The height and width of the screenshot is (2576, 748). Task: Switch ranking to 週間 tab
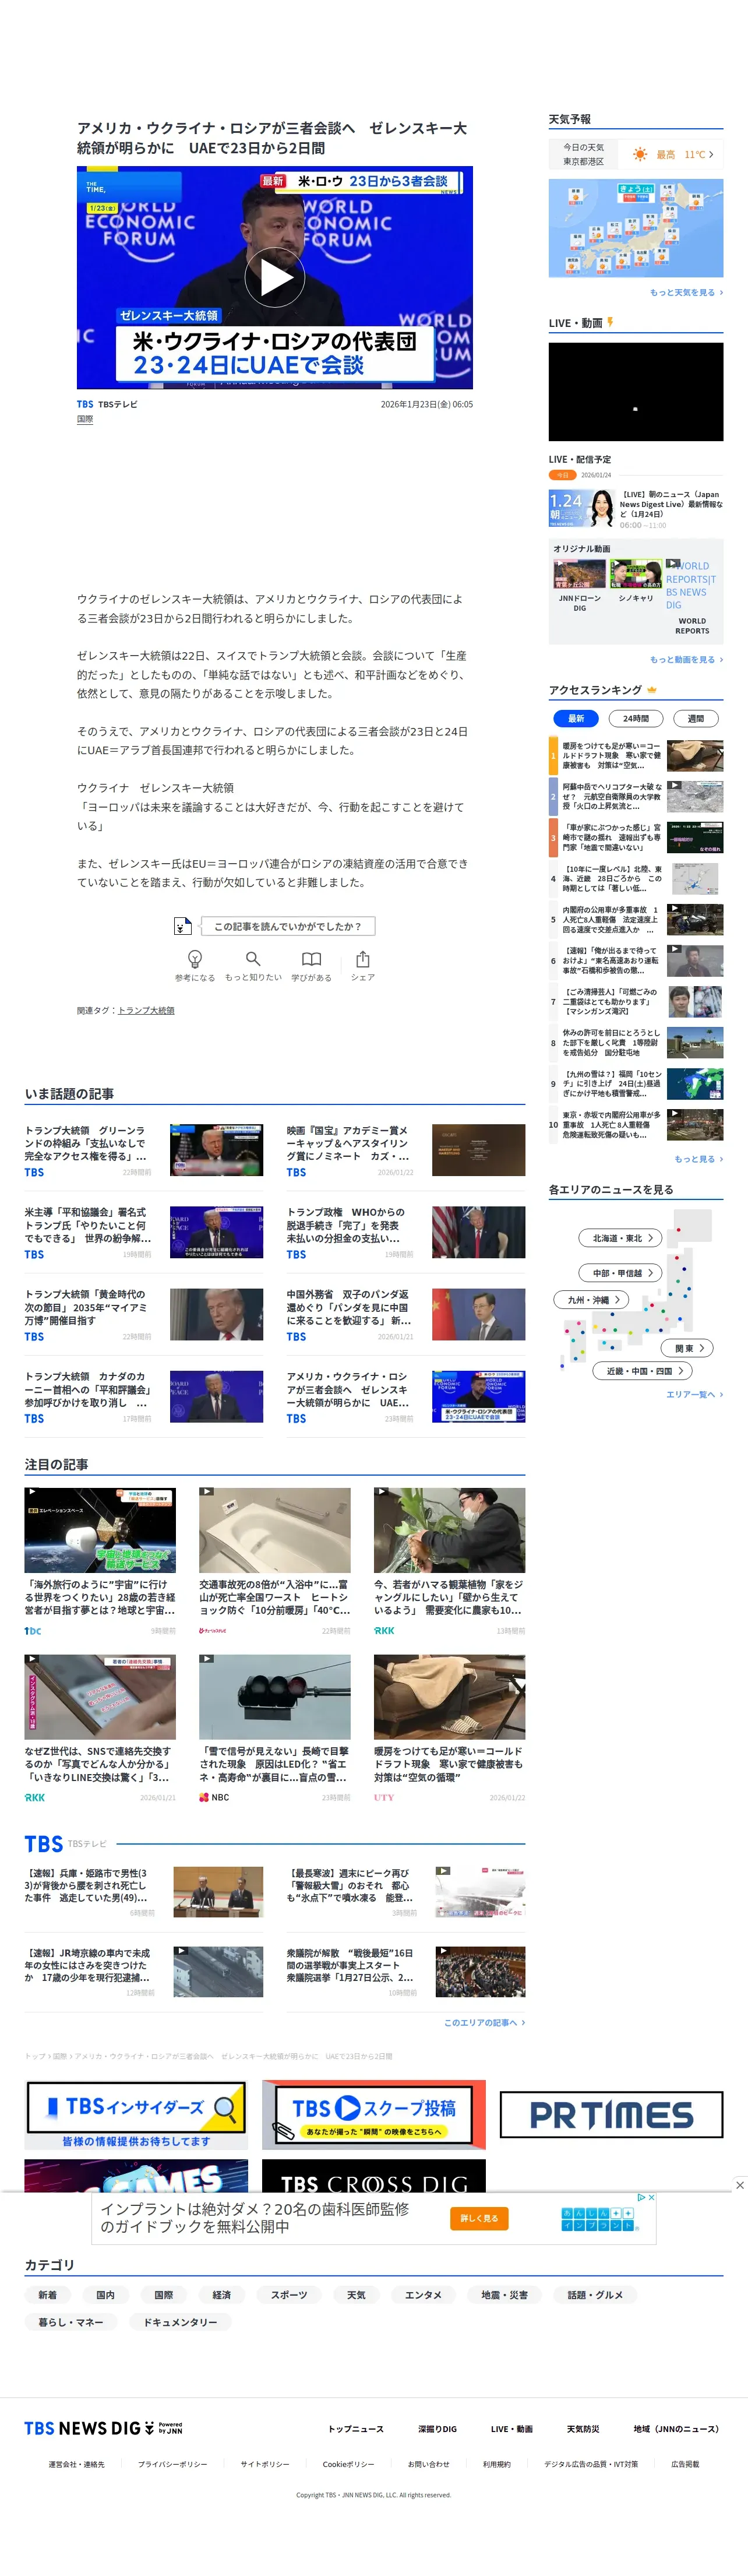pyautogui.click(x=695, y=718)
